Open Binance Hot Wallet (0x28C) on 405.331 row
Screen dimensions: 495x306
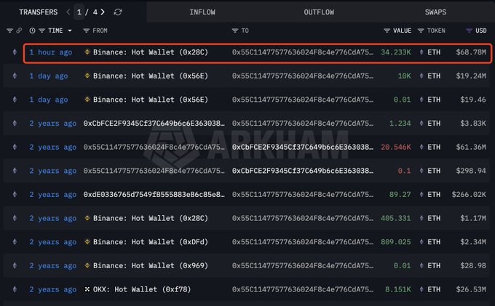[151, 218]
